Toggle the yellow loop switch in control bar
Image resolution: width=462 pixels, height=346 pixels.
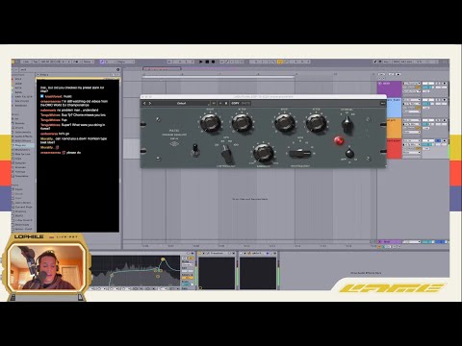pyautogui.click(x=280, y=62)
